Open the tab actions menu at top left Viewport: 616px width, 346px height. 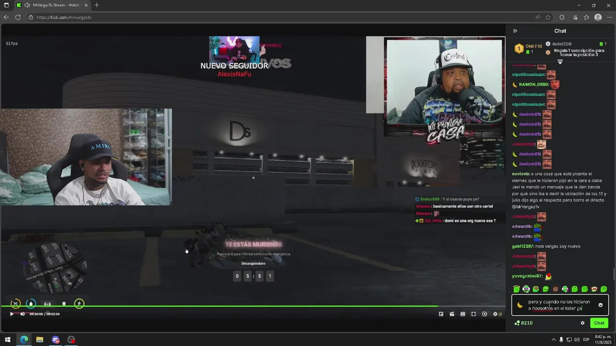6,5
